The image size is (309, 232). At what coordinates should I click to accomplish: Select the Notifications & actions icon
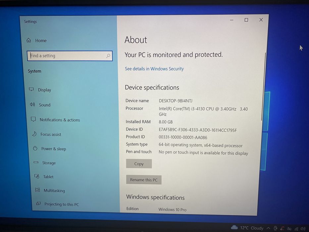(x=33, y=119)
